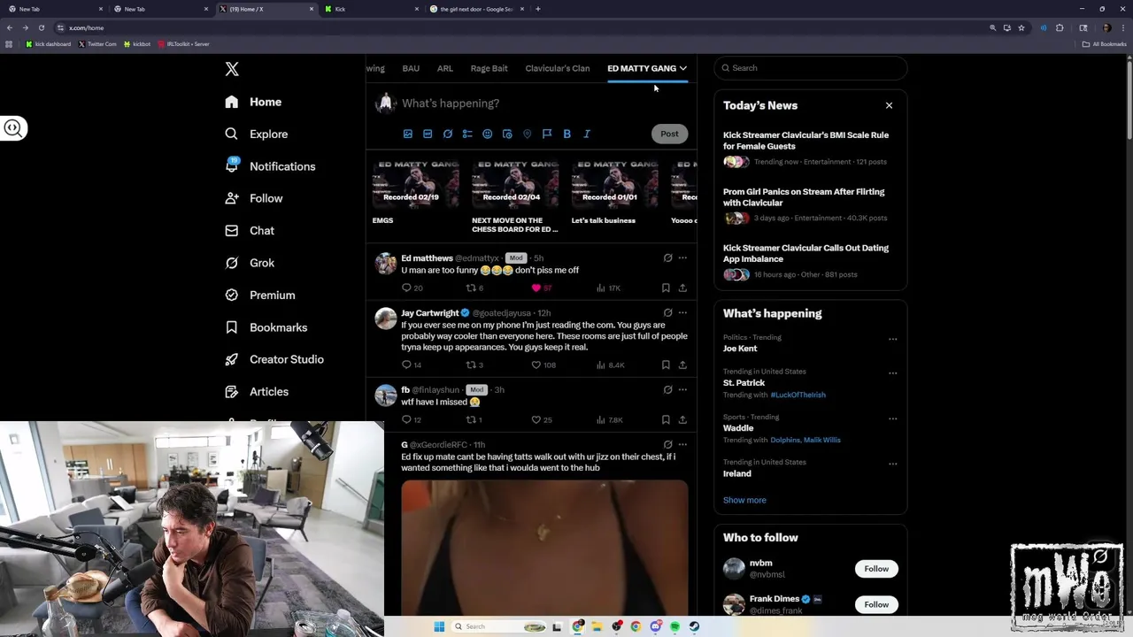The height and width of the screenshot is (637, 1133).
Task: Open options for Joe Kent trend
Action: pos(892,339)
